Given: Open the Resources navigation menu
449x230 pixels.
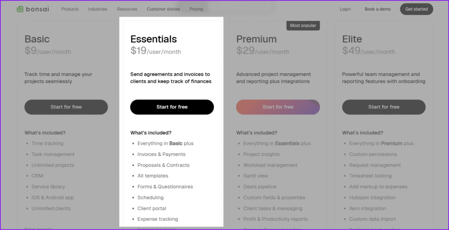Looking at the screenshot, I should [x=127, y=9].
